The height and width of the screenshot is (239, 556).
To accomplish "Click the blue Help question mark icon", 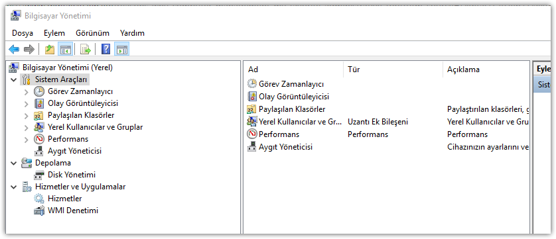I will 105,49.
